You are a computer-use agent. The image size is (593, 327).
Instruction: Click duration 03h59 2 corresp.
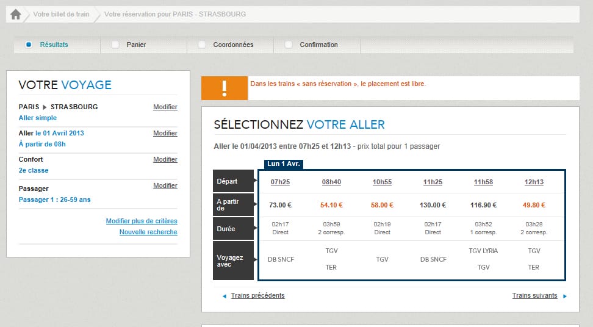tap(331, 228)
